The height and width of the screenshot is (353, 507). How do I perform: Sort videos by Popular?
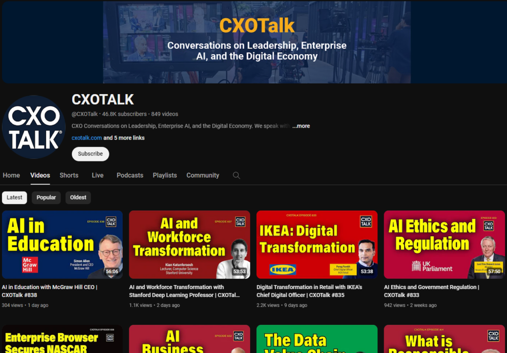[x=46, y=198]
